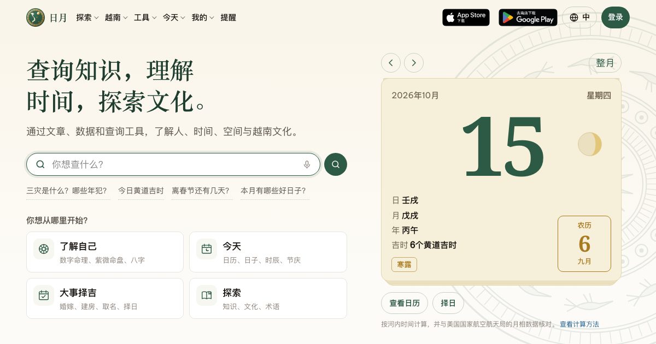The height and width of the screenshot is (344, 656).
Task: Click the 2026年10月 label
Action: [415, 96]
